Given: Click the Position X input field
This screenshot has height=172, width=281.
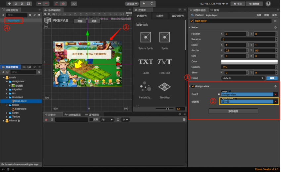Looking at the screenshot, I should point(235,34).
